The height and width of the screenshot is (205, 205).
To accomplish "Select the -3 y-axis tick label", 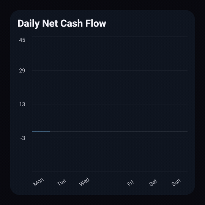I will pyautogui.click(x=23, y=138).
